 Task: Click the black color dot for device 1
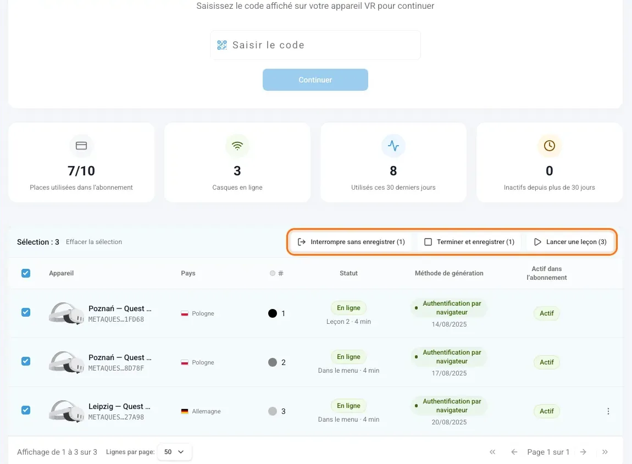pos(273,313)
